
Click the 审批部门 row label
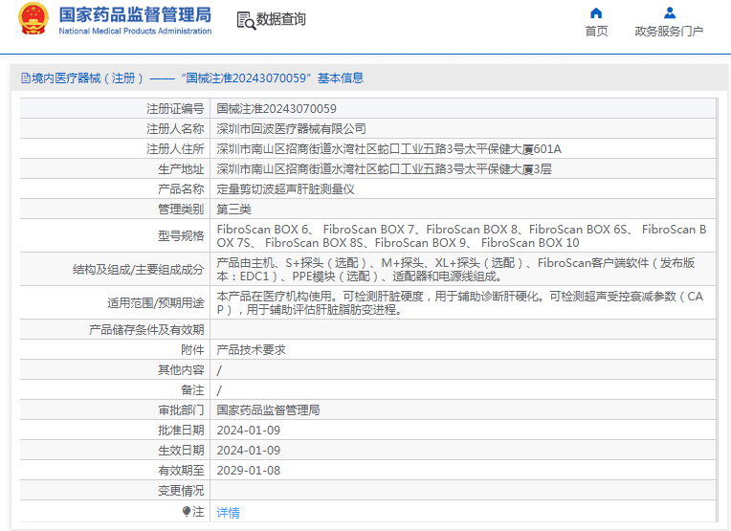[181, 409]
